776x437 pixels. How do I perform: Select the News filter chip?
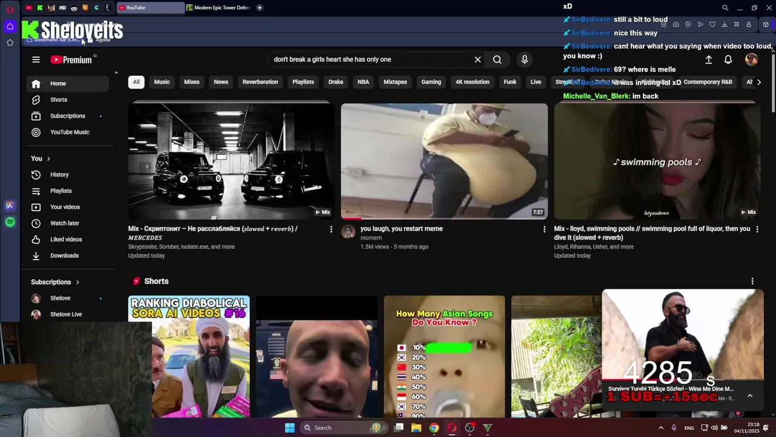(x=221, y=82)
